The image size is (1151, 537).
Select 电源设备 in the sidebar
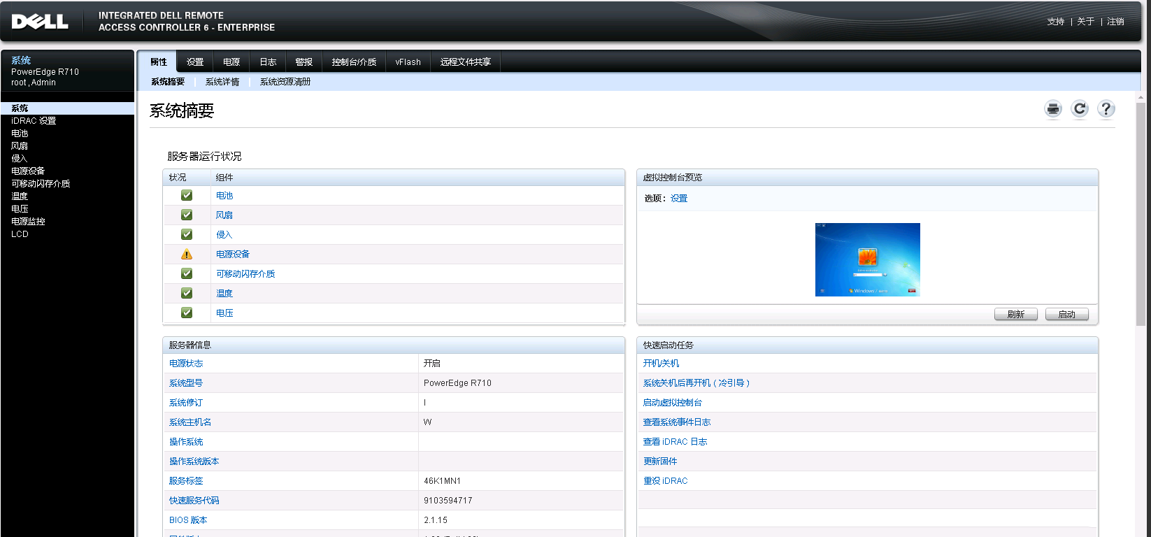click(28, 171)
